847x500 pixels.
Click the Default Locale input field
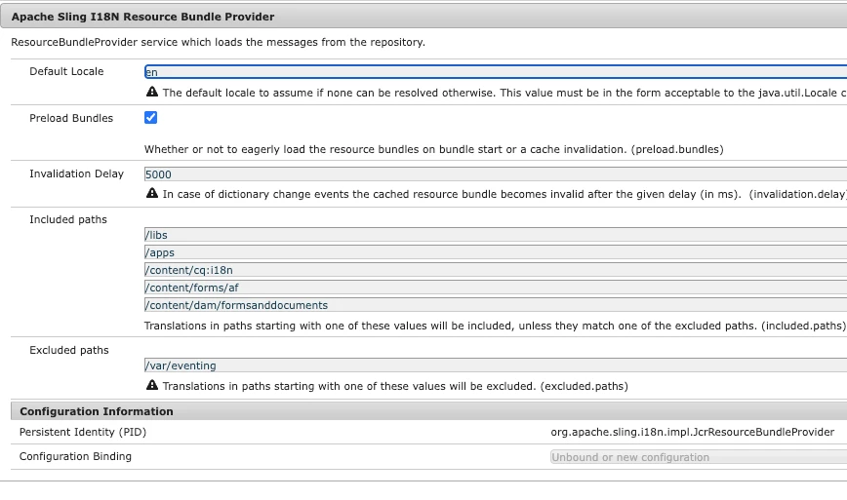pos(496,72)
